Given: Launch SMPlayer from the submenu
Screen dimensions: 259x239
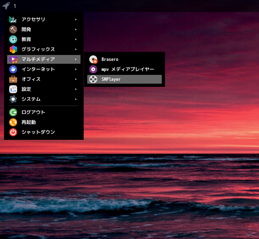Looking at the screenshot, I should pyautogui.click(x=124, y=79).
